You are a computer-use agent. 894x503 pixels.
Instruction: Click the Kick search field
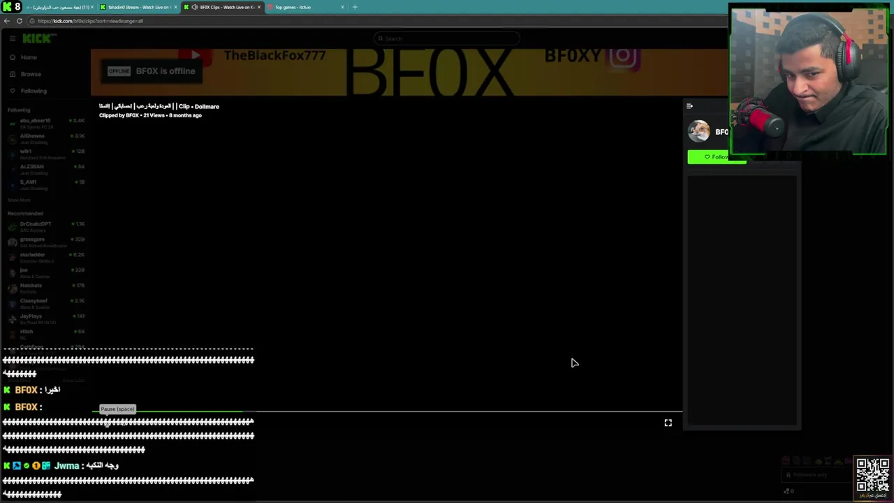click(x=447, y=38)
